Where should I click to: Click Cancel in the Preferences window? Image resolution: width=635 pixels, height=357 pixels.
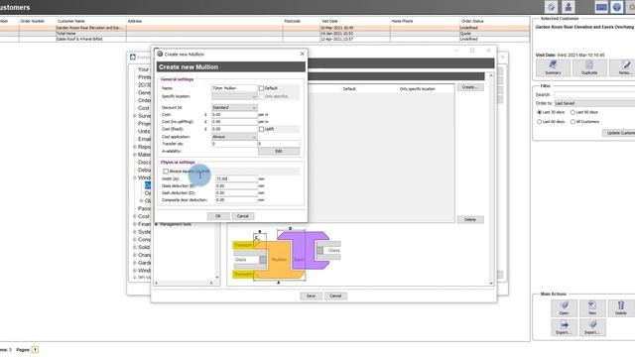tap(335, 296)
